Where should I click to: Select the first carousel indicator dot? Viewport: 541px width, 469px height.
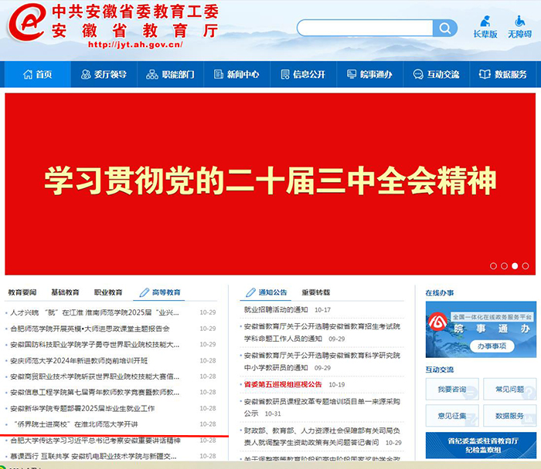click(x=494, y=266)
